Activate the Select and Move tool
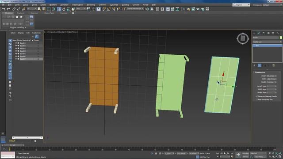The image size is (283, 159). (59, 9)
